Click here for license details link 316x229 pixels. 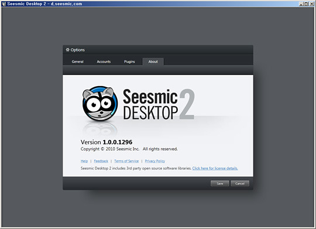215,168
